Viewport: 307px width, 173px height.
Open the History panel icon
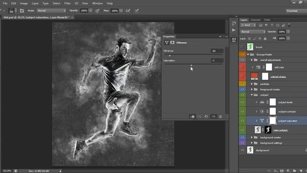click(x=234, y=24)
